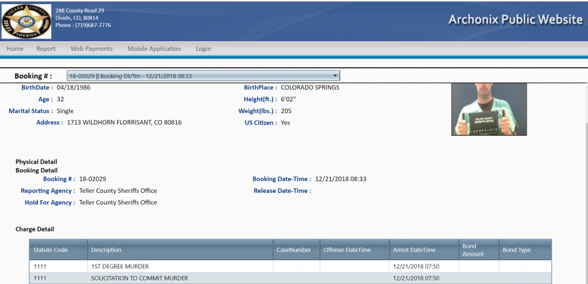
Task: Sort by Statute Code column header
Action: click(x=51, y=250)
